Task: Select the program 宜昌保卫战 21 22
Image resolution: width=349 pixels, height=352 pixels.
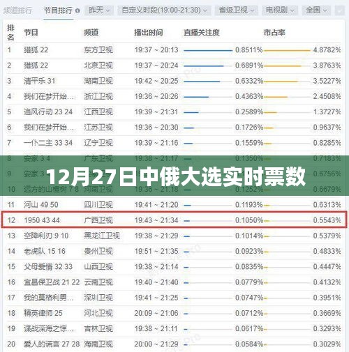Action: click(52, 282)
